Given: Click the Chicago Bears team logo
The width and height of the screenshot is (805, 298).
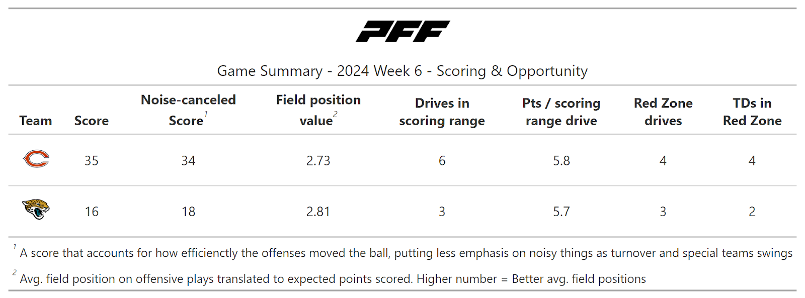Looking at the screenshot, I should click(x=36, y=159).
